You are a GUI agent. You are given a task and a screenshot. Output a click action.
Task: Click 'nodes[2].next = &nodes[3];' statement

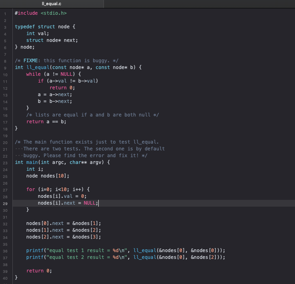pos(64,237)
